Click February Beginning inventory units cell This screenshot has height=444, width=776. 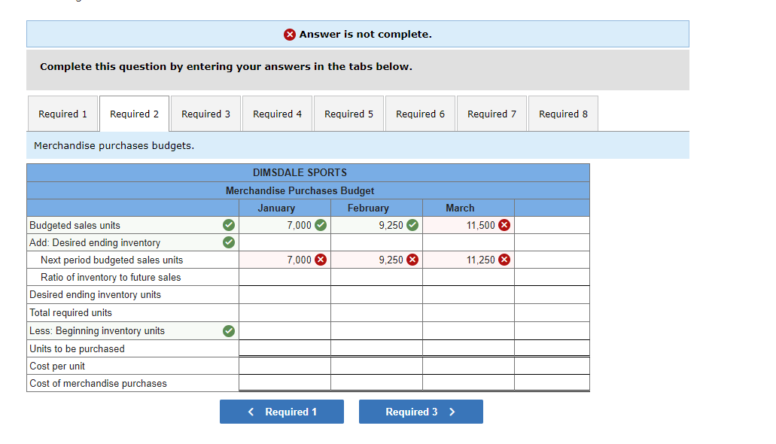[376, 330]
